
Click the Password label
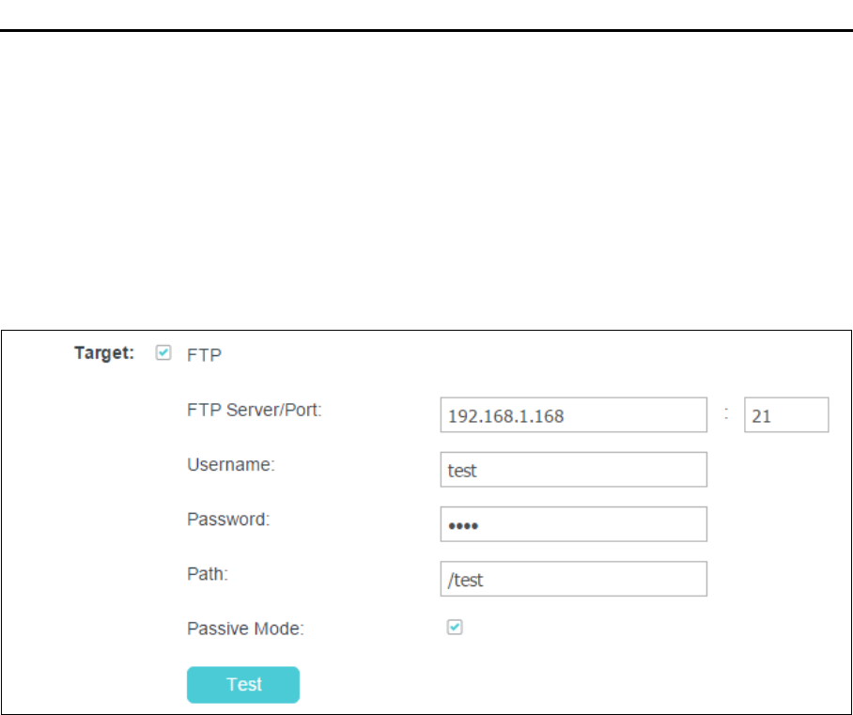coord(228,519)
